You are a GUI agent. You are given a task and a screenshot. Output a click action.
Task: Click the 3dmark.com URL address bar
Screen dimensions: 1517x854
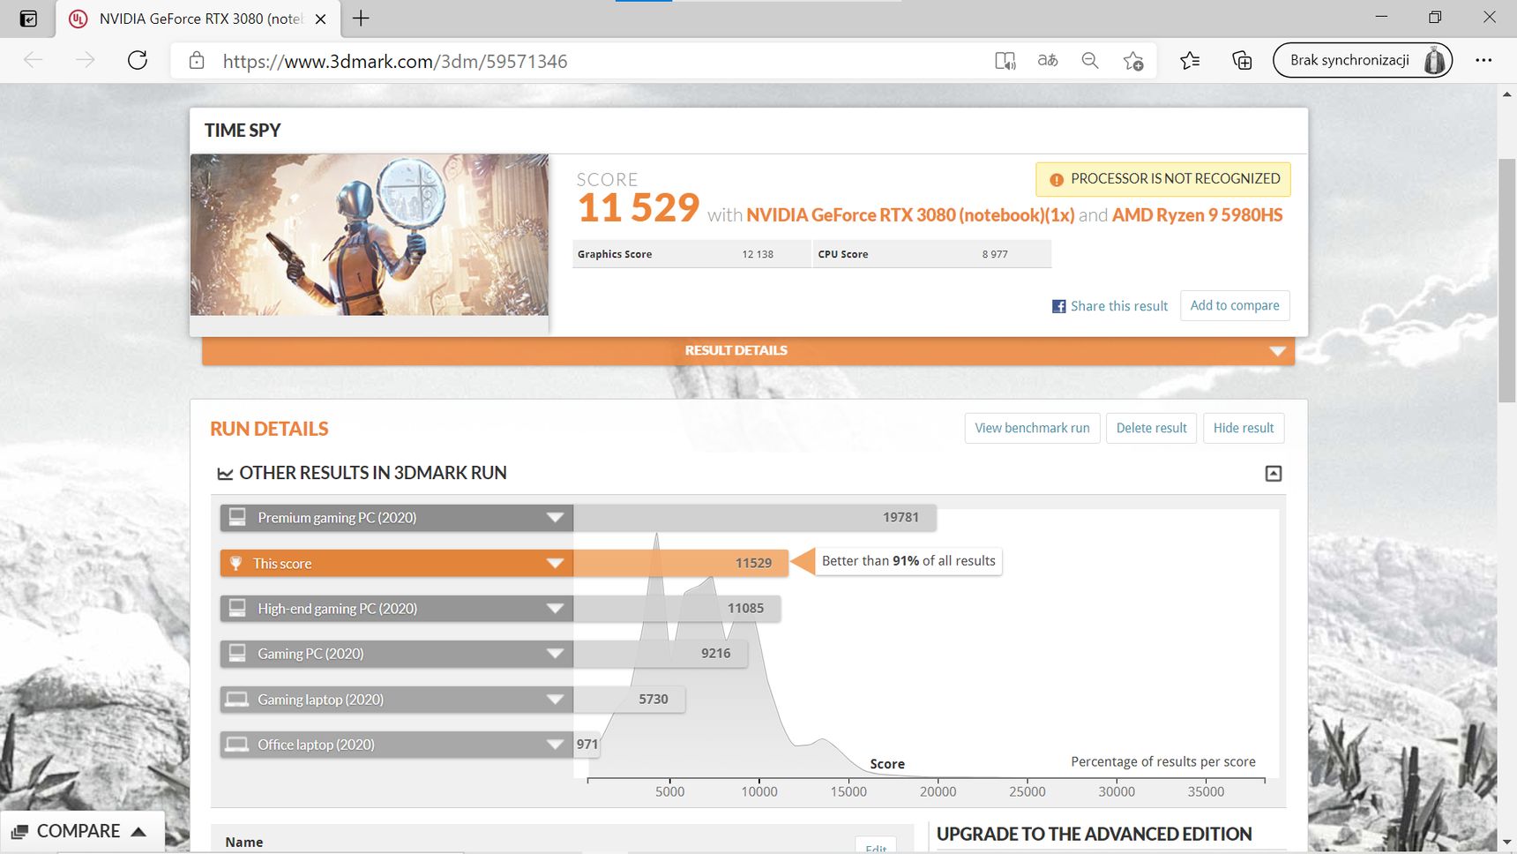(x=395, y=61)
